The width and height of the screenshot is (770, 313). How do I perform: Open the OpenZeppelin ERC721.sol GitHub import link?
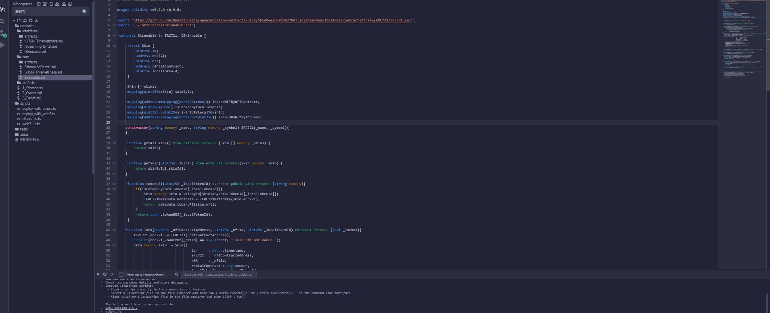(272, 20)
